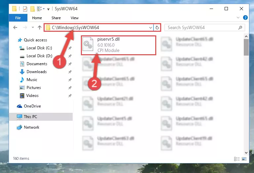
Task: Go up one folder level
Action: tap(40, 27)
